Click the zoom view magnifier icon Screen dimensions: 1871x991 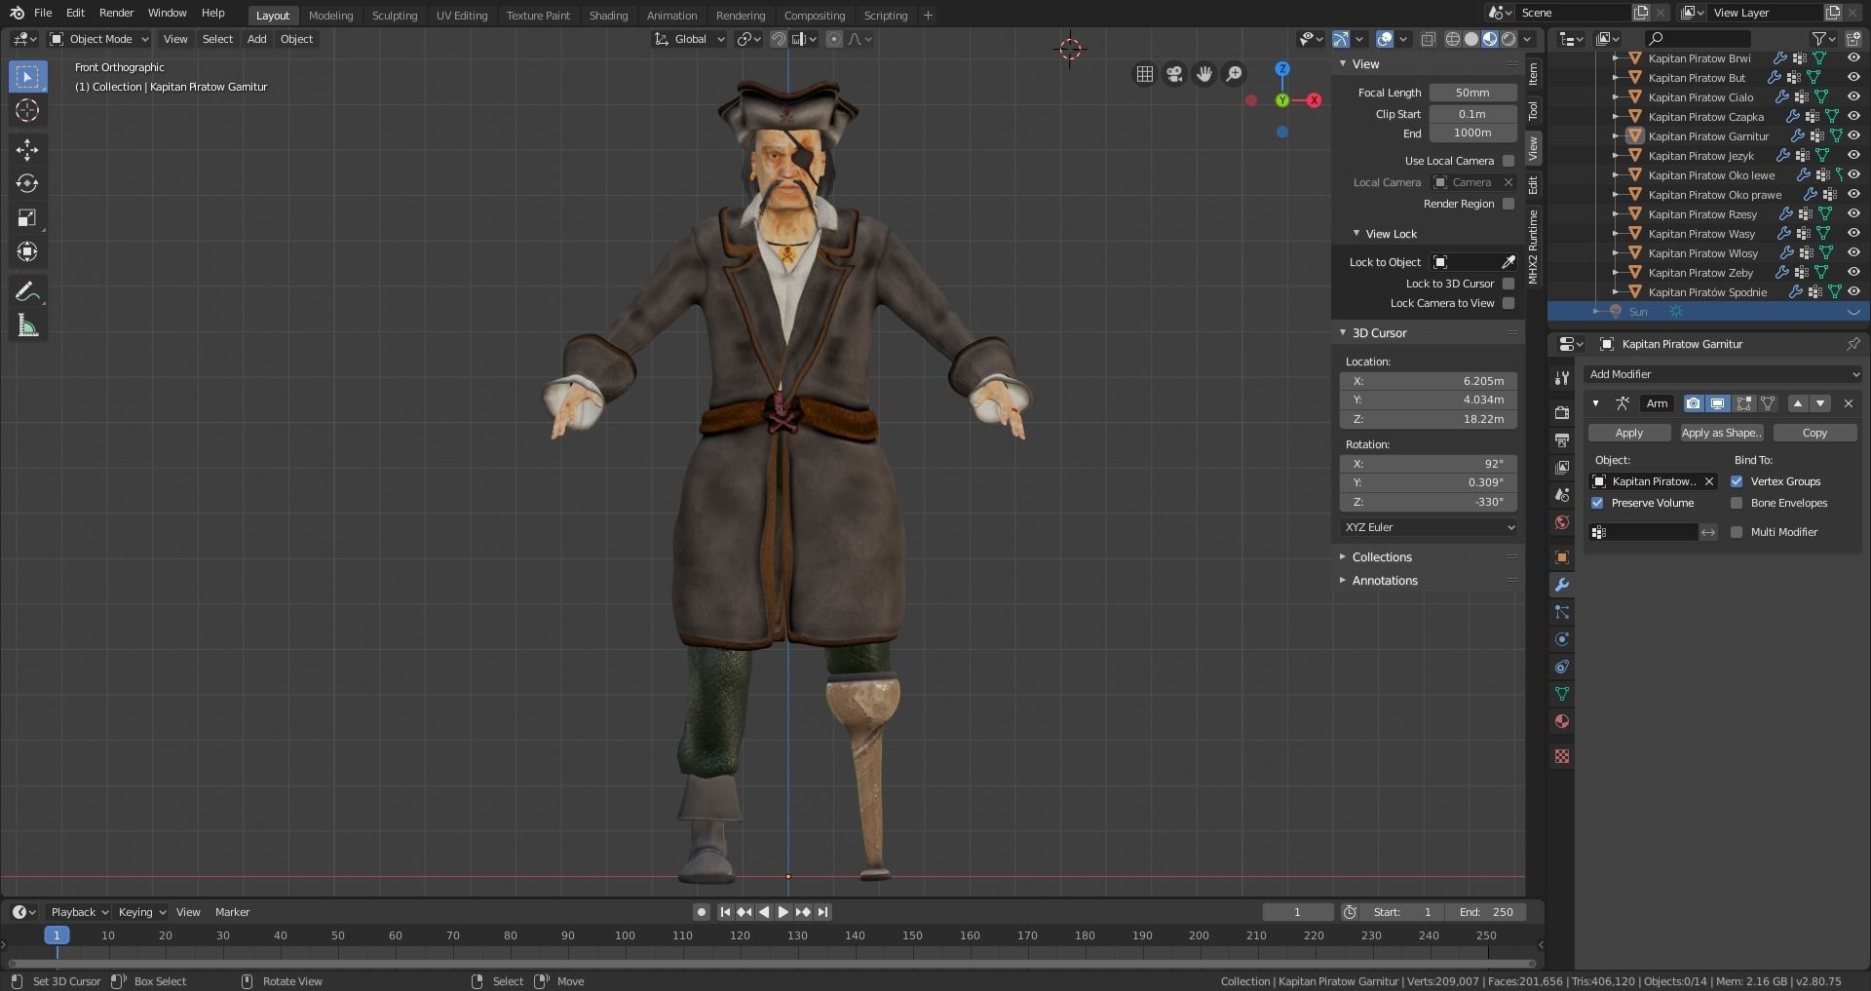pyautogui.click(x=1234, y=74)
